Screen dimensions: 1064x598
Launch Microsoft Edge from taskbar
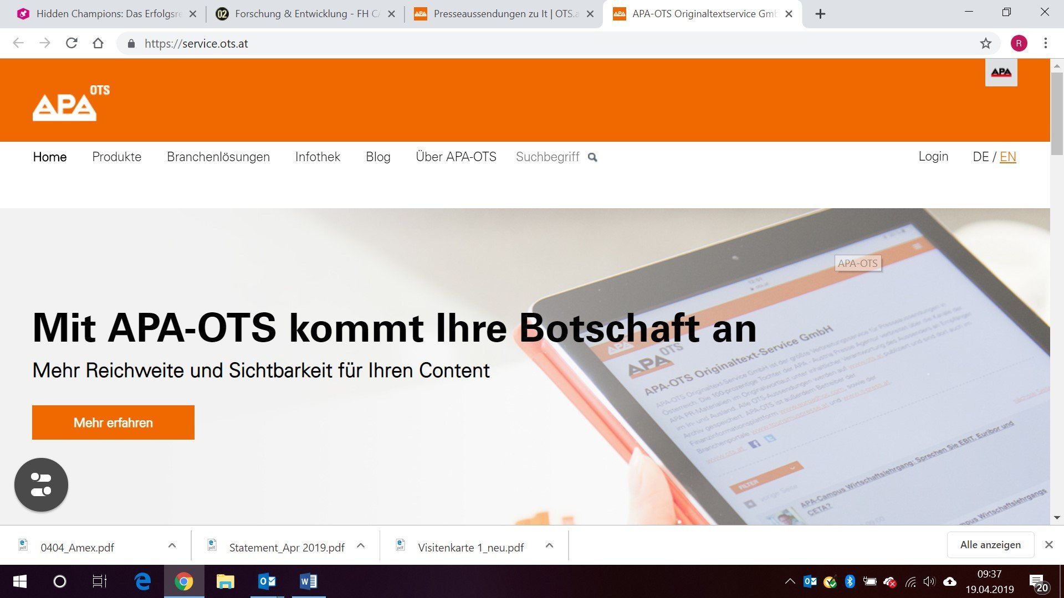click(x=143, y=581)
